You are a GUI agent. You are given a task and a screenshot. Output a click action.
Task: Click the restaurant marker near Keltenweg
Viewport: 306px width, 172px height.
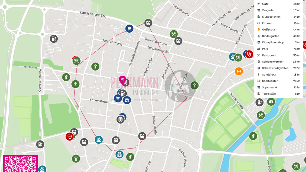click(76, 61)
